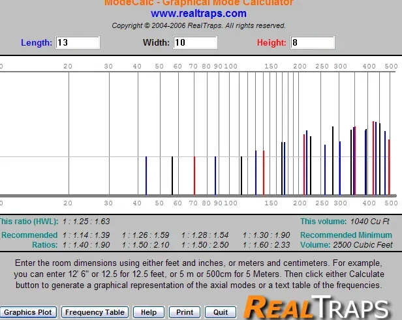402x320 pixels.
Task: Select the recommended ratio 1 : 1.14 : 1.39
Action: click(86, 235)
